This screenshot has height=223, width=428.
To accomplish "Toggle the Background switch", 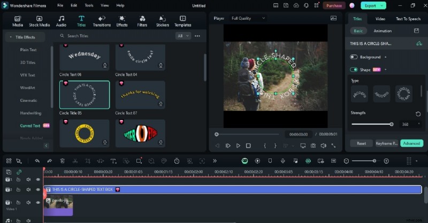I will click(x=354, y=57).
